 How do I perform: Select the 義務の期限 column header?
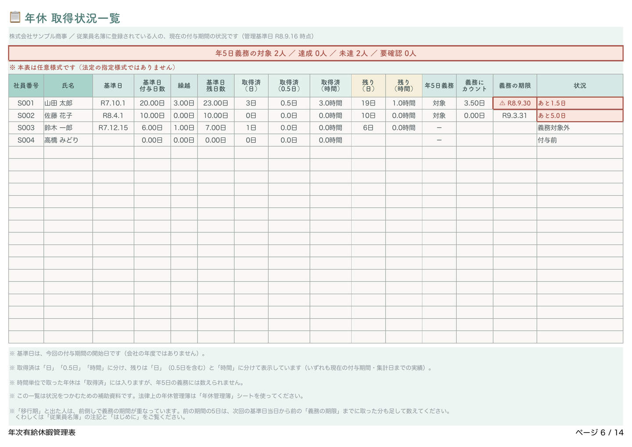(x=515, y=86)
